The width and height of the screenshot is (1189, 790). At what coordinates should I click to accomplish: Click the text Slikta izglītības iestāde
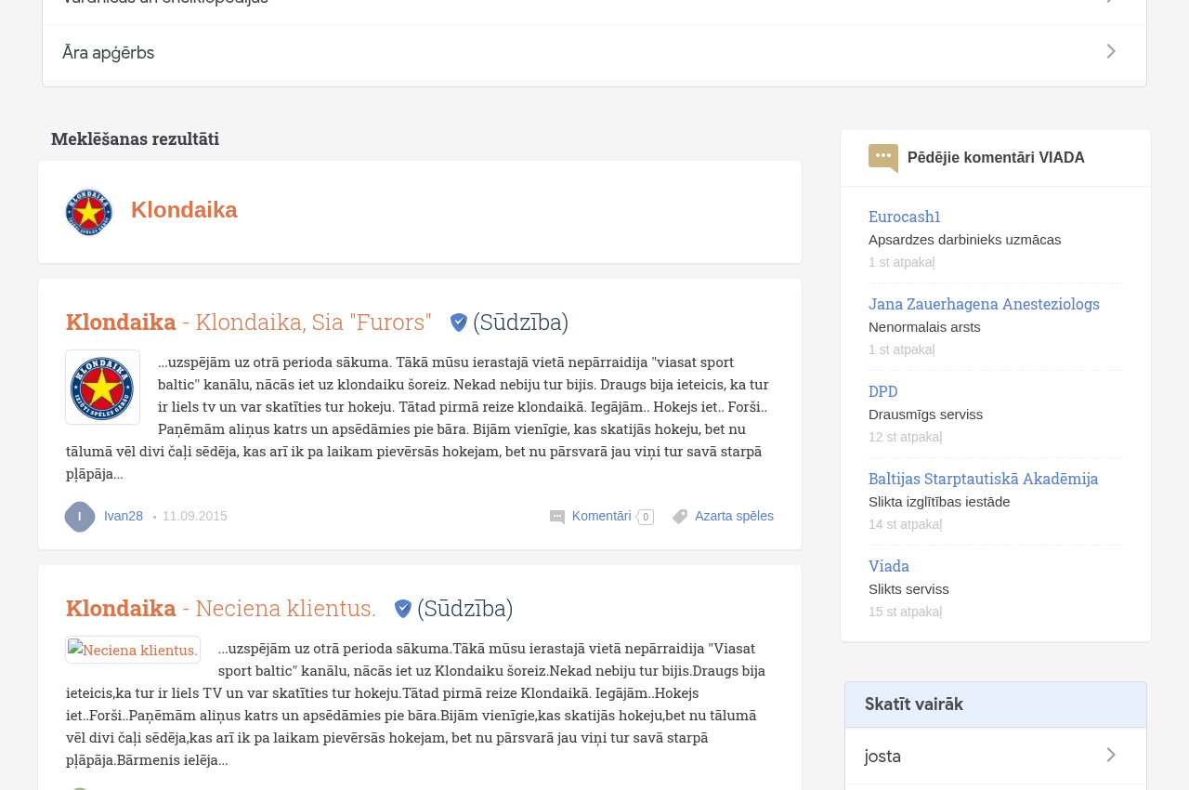pos(939,502)
